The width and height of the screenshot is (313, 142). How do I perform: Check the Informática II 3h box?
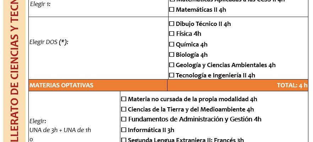pos(124,130)
